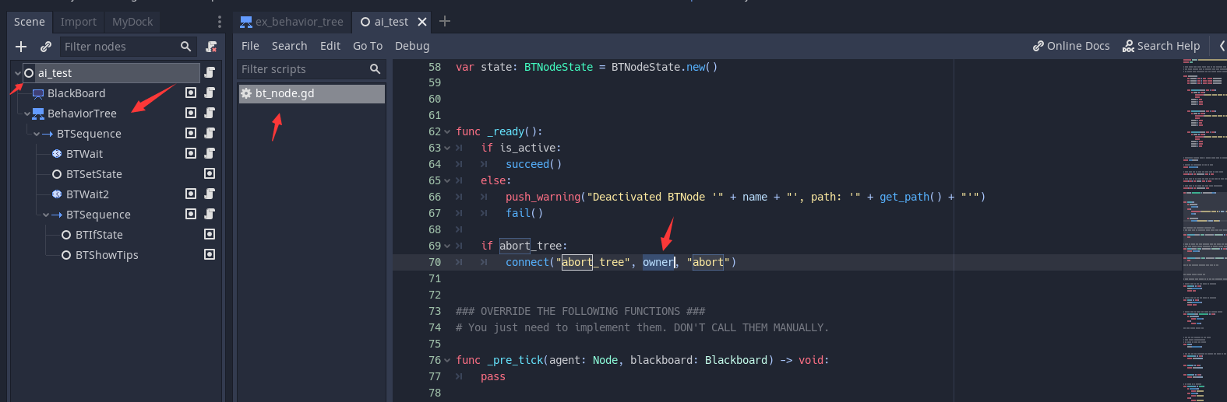This screenshot has width=1227, height=402.
Task: Click the attach script icon beside node filter
Action: tap(211, 47)
